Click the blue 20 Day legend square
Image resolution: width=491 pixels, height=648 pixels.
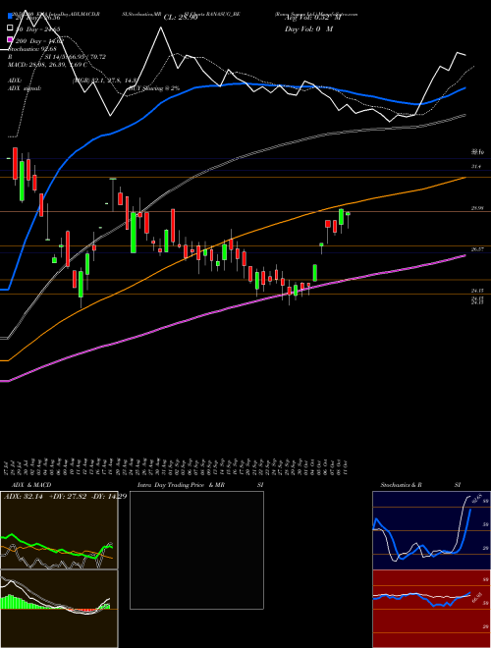pyautogui.click(x=11, y=17)
